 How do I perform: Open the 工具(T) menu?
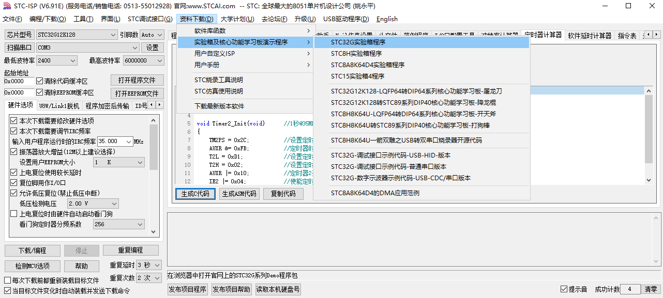click(83, 19)
